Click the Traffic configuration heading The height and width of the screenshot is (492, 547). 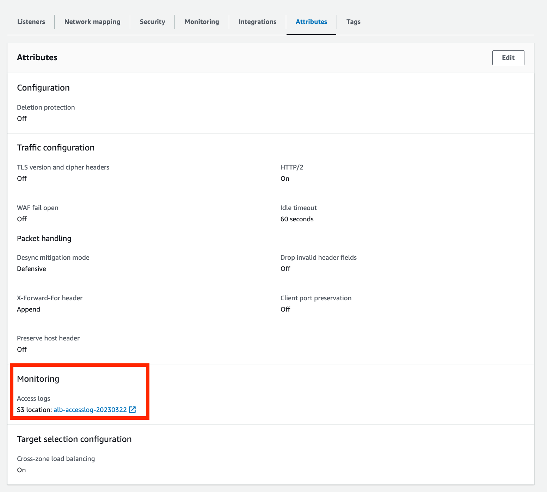coord(56,147)
